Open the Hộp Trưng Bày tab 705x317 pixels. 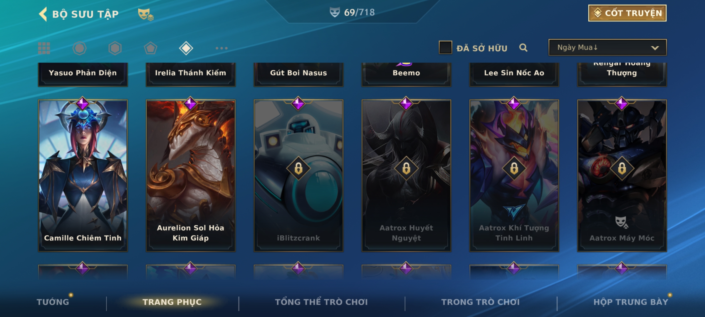pyautogui.click(x=631, y=302)
